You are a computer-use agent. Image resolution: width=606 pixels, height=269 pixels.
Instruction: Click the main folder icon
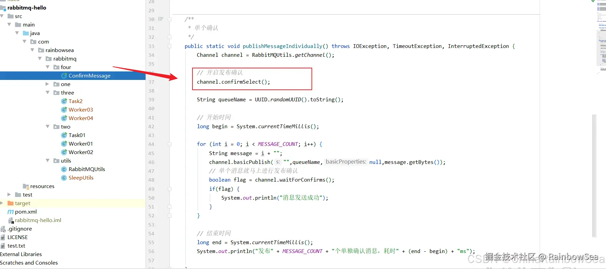[18, 24]
